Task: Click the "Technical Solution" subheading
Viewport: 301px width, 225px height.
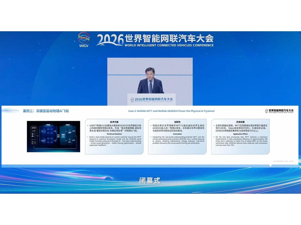Action: (114, 134)
